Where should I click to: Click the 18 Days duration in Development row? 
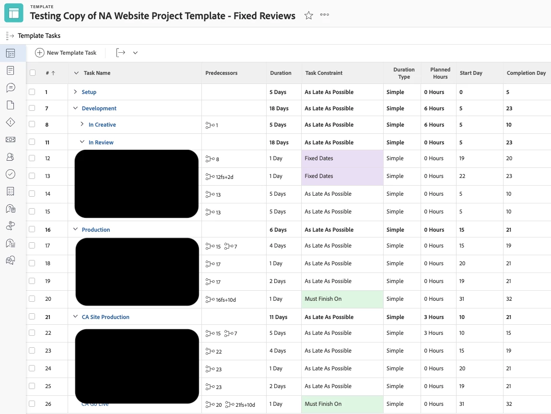click(x=279, y=108)
